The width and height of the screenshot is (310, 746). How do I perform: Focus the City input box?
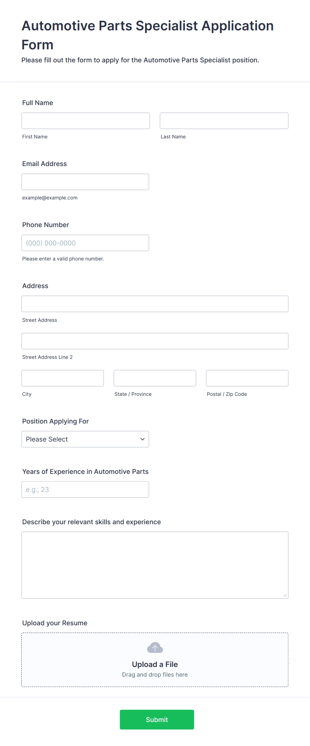pyautogui.click(x=63, y=378)
